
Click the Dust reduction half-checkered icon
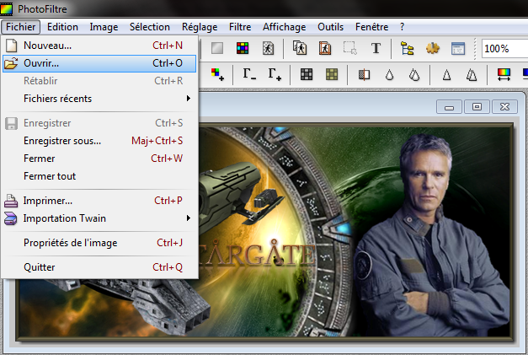(364, 74)
